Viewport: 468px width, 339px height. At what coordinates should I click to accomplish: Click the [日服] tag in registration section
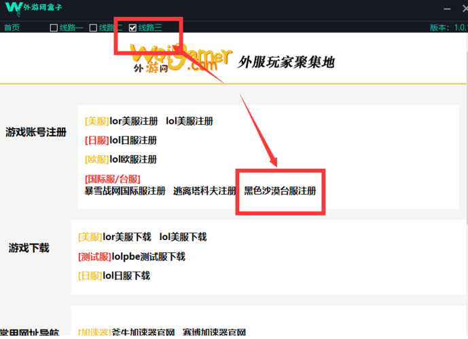click(x=97, y=140)
